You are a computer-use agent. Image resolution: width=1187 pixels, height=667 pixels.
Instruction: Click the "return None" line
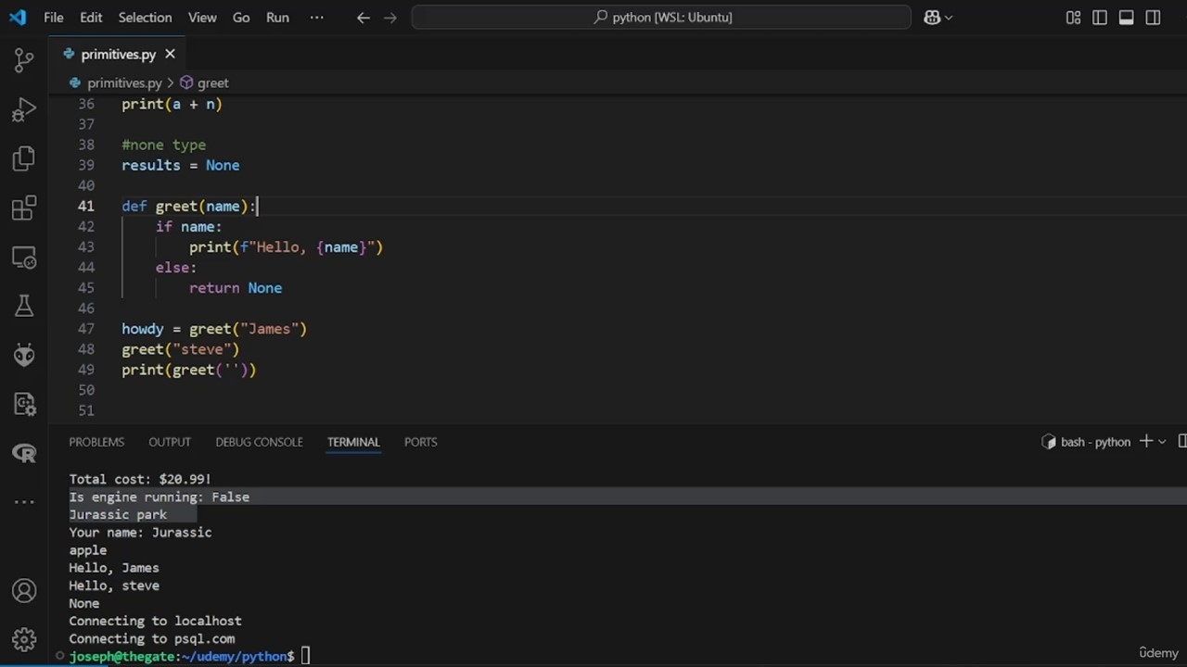236,288
